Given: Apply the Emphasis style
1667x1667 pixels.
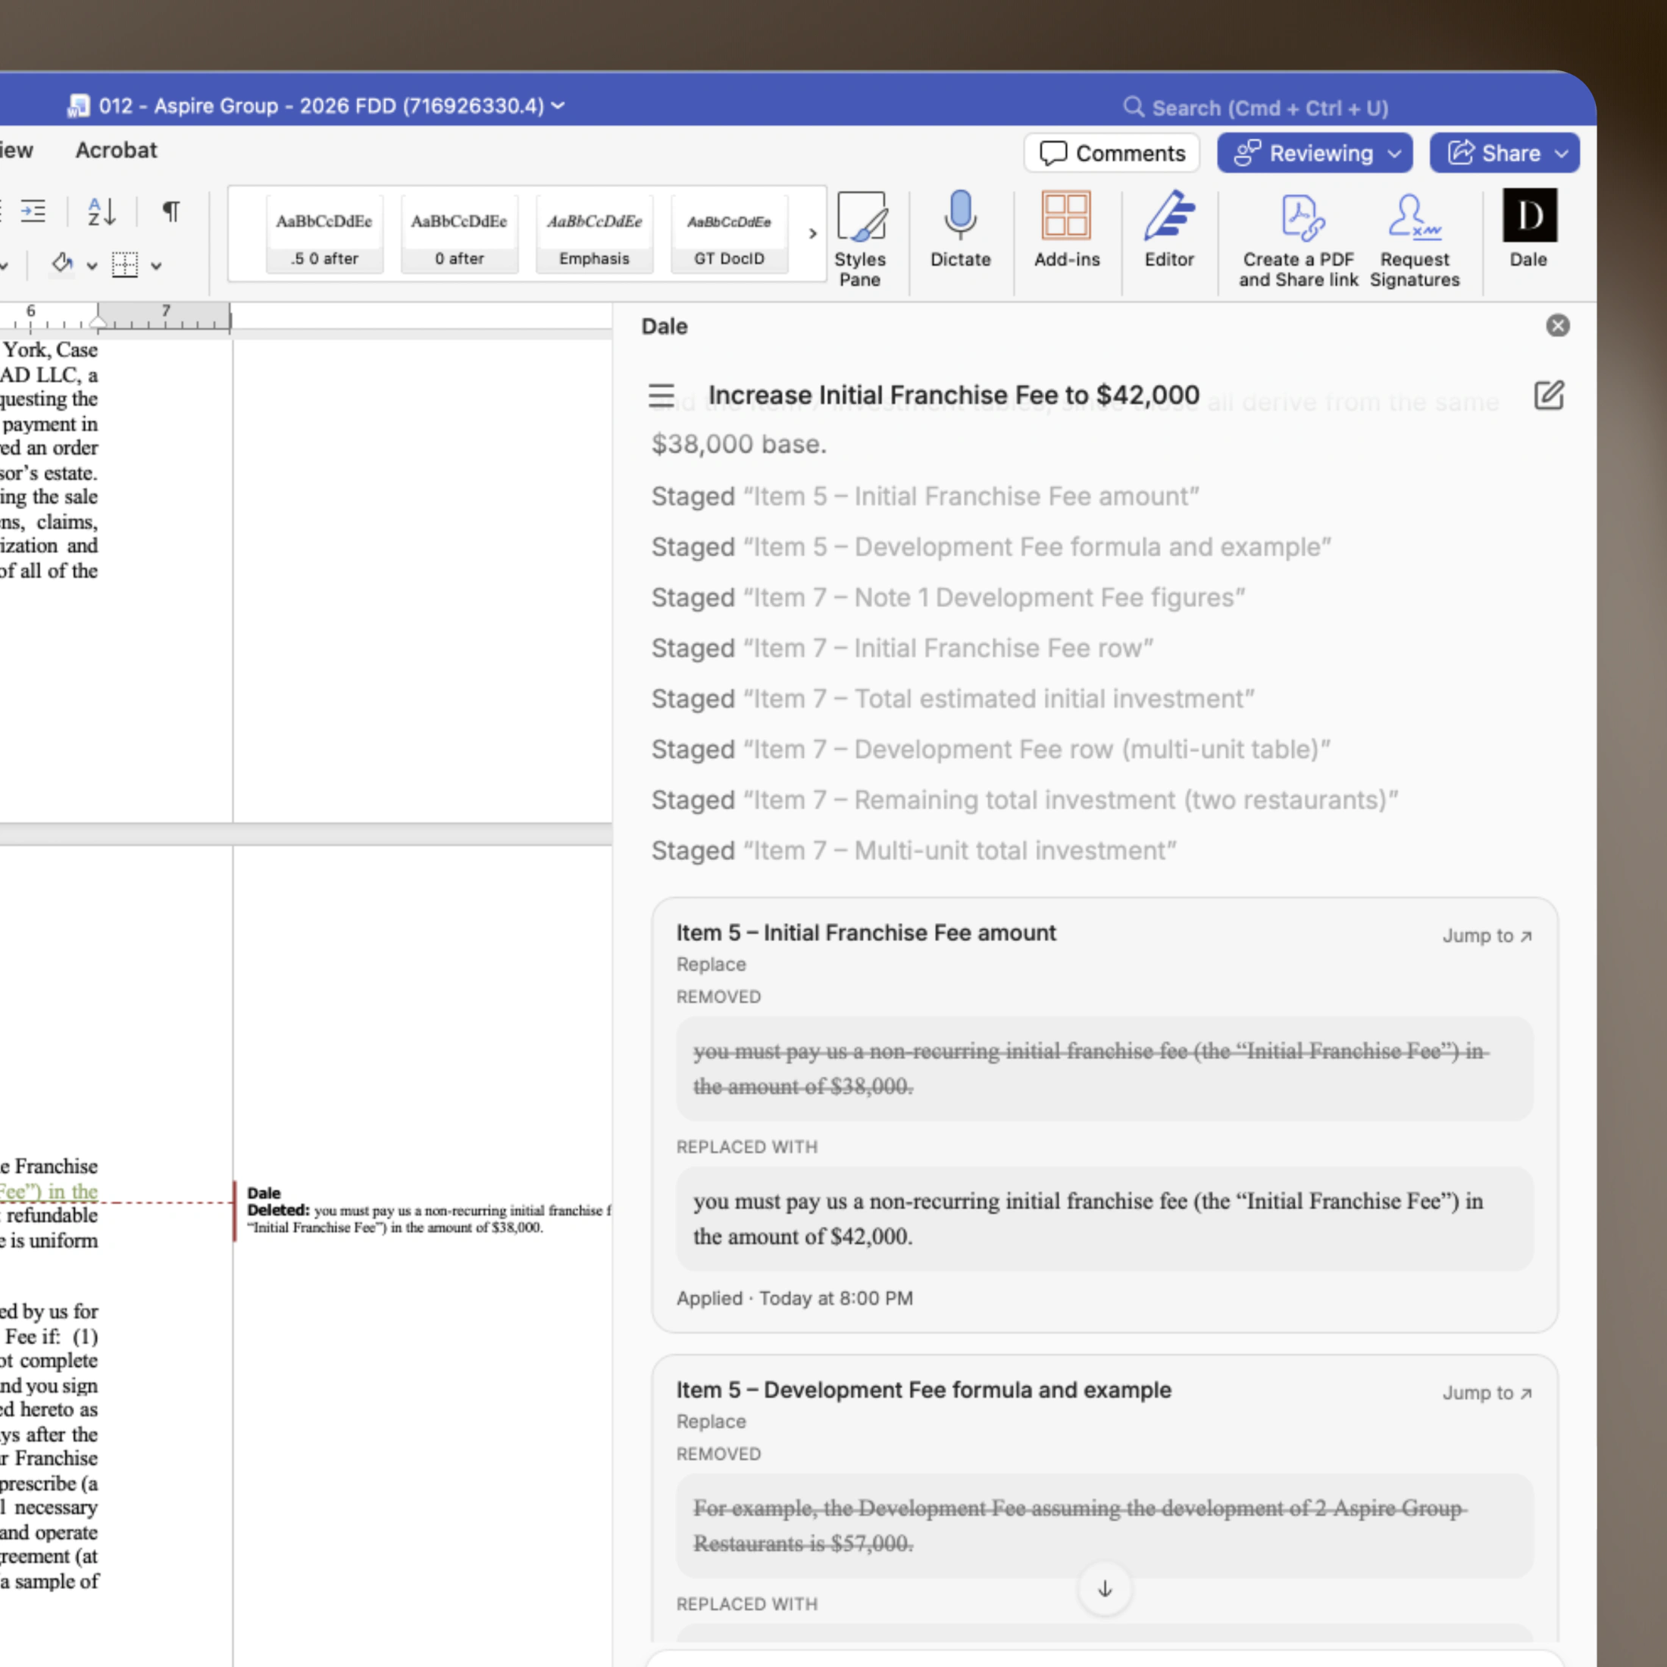Looking at the screenshot, I should point(593,234).
